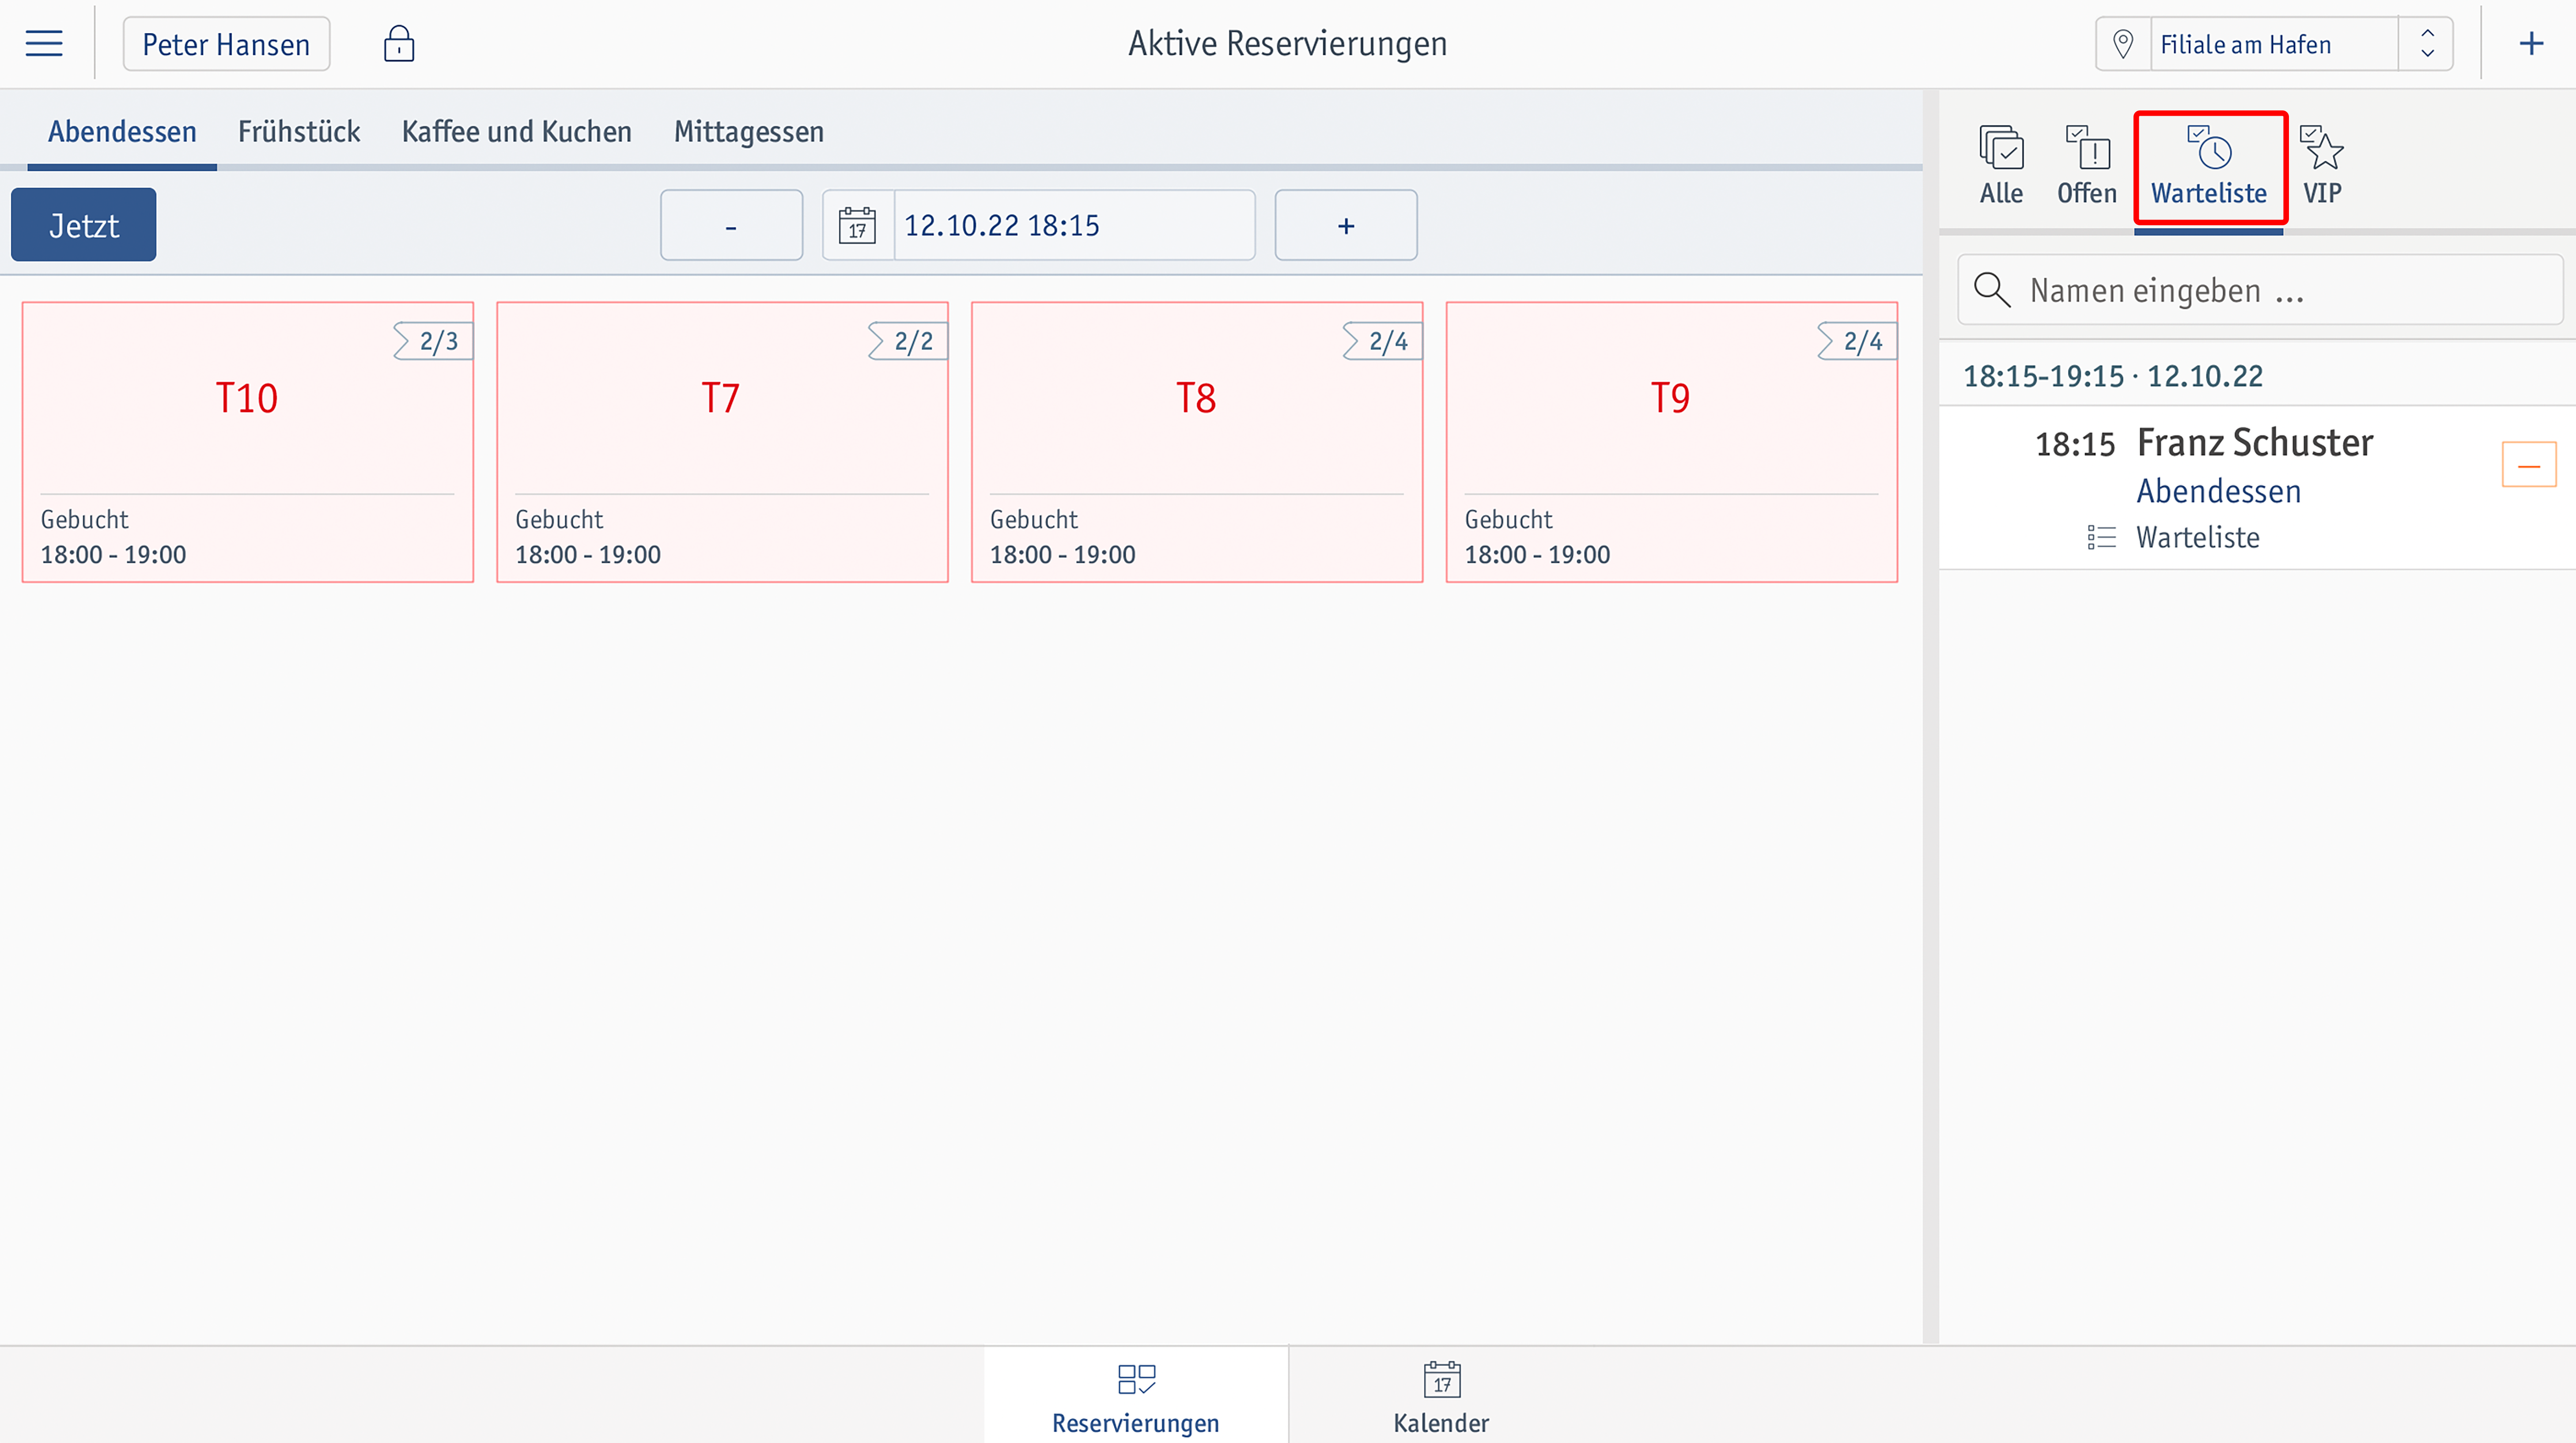The width and height of the screenshot is (2576, 1443).
Task: Click the orange minus on Franz Schuster
Action: point(2529,465)
